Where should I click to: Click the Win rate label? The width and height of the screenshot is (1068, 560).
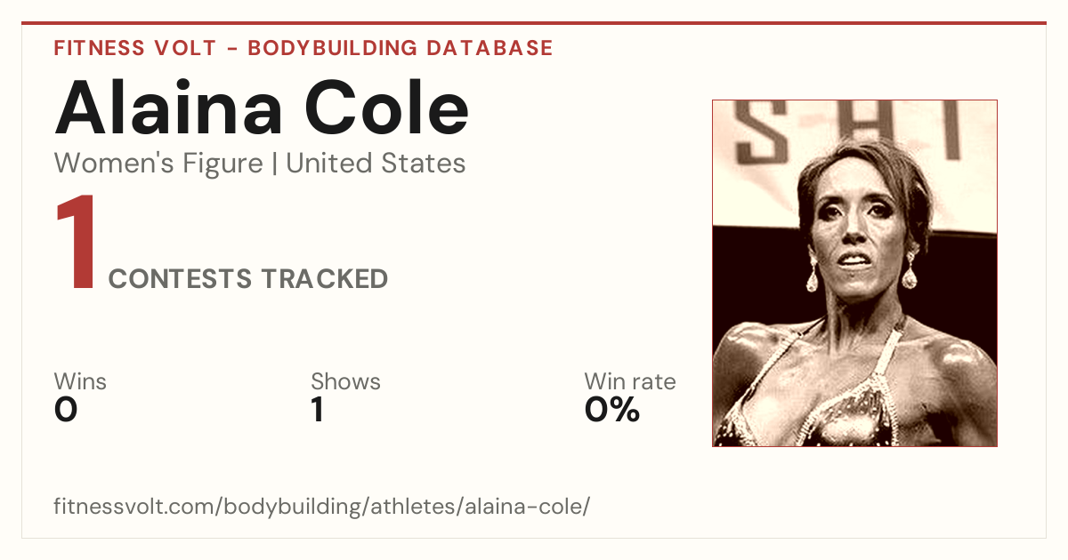630,381
